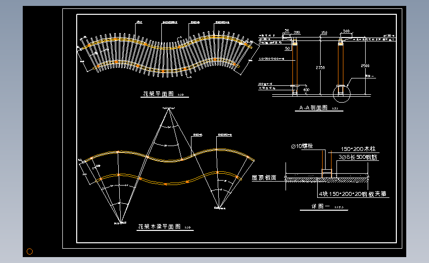This screenshot has height=263, width=429.
Task: Click the hatched roof slab in detail view
Action: (x=327, y=180)
